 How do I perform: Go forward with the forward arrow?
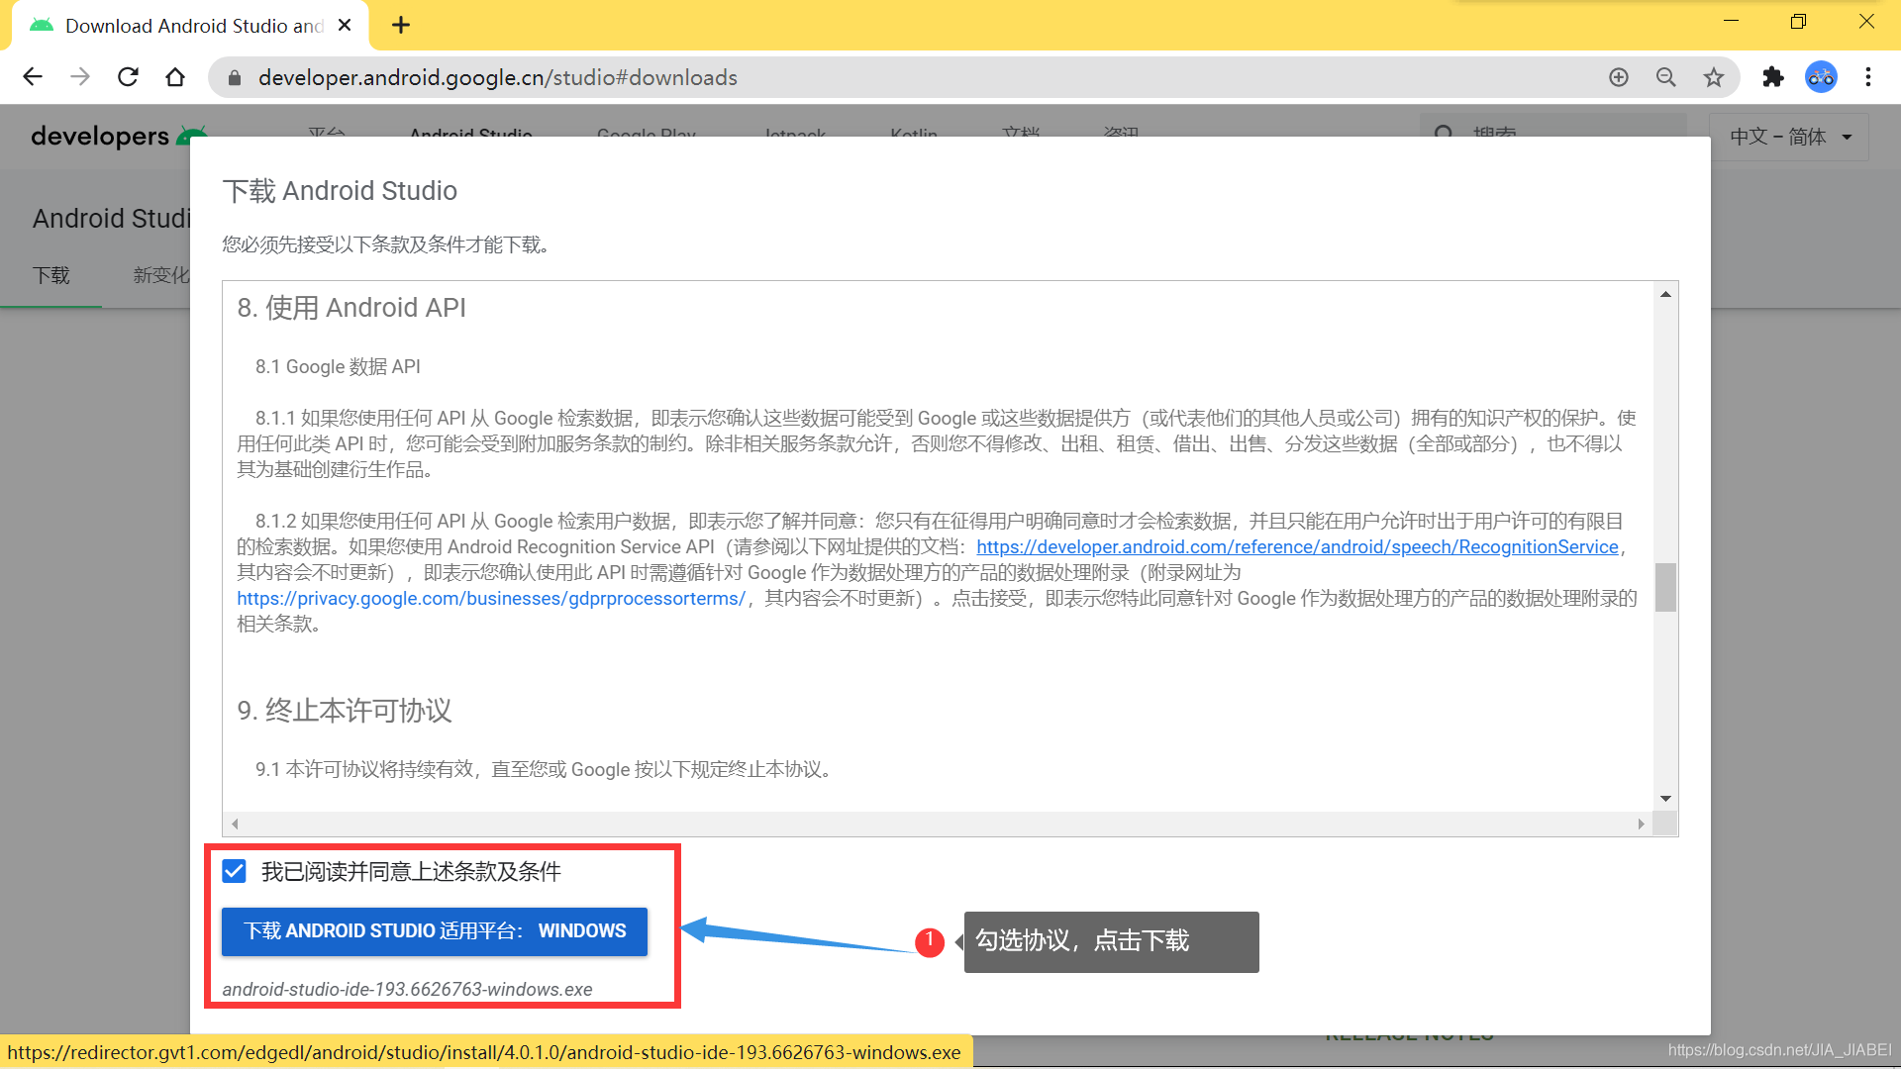point(80,77)
